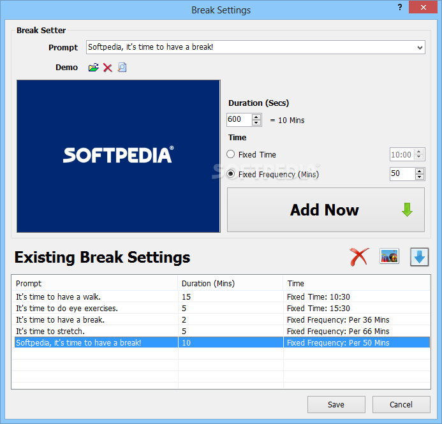
Task: Select row "It's time to stretch."
Action: (x=221, y=332)
